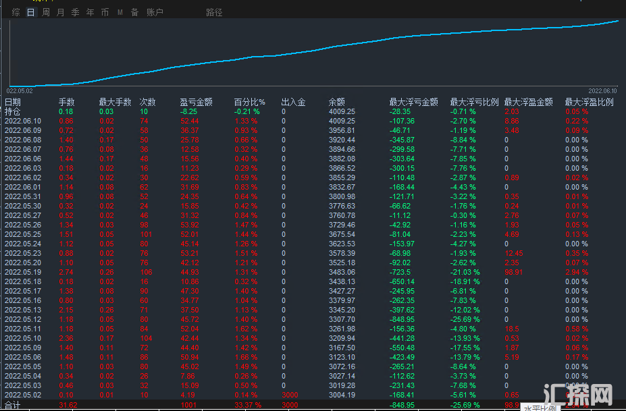Switch to the 综 summary tab

pos(16,12)
